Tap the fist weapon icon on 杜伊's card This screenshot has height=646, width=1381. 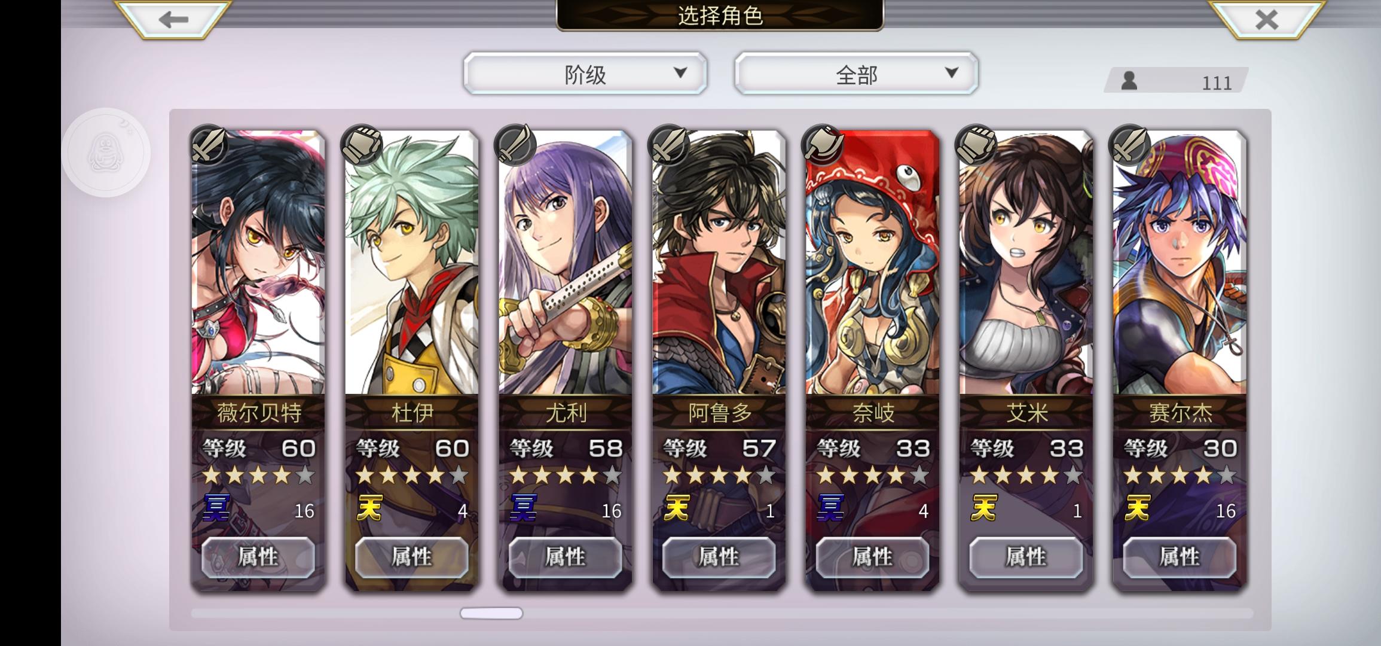click(x=362, y=145)
